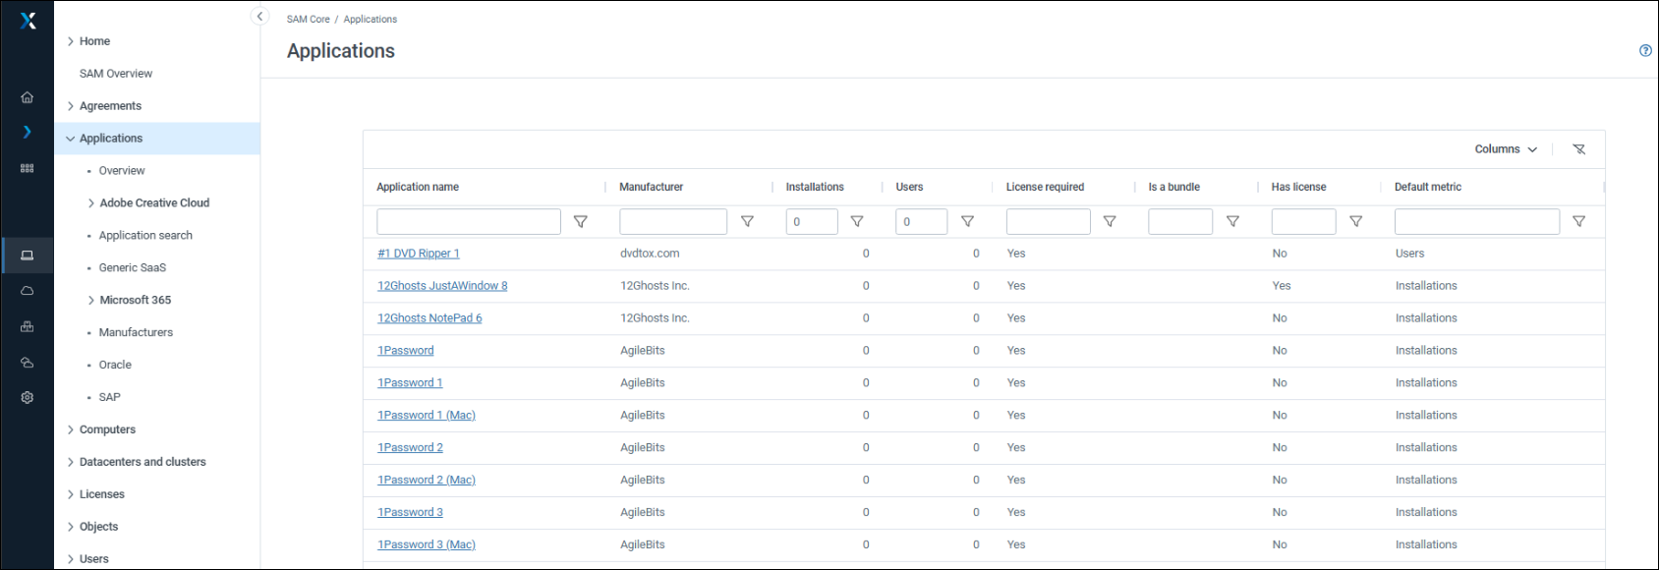
Task: Collapse the Applications section
Action: (71, 139)
